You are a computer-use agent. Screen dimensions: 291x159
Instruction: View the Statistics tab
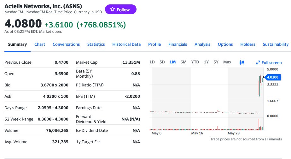96,44
